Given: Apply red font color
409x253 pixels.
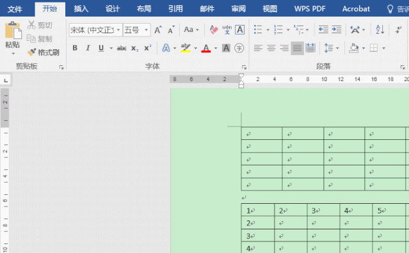Looking at the screenshot, I should coord(206,48).
